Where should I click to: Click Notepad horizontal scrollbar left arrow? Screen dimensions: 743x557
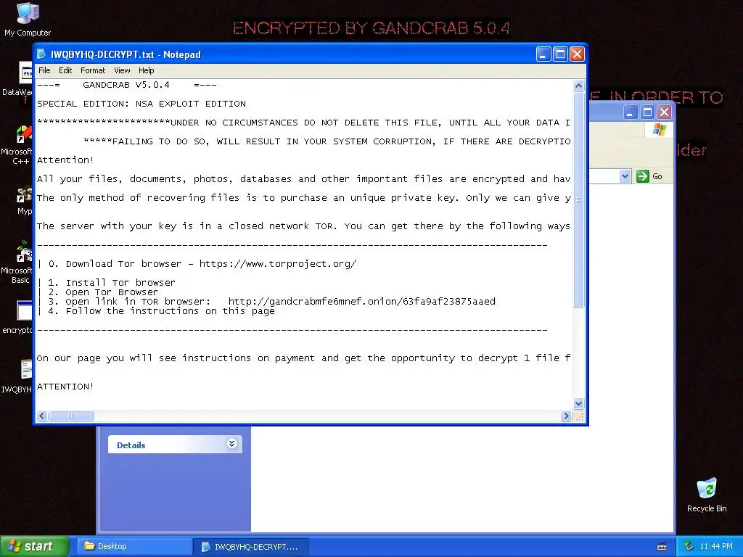click(41, 416)
